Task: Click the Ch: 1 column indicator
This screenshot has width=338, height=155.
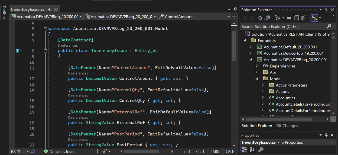Action: (200, 151)
